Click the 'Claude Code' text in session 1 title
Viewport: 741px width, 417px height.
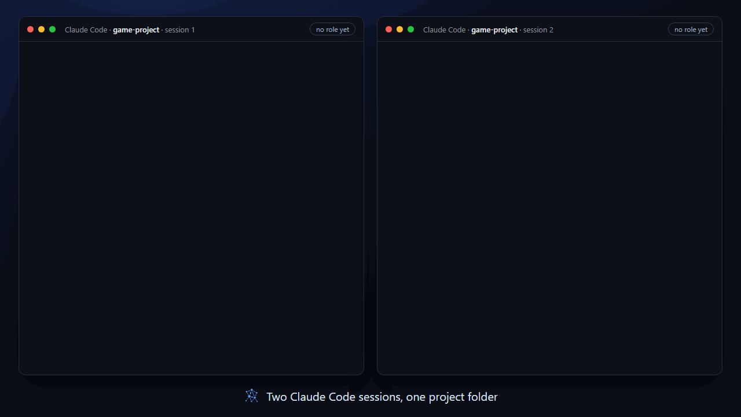(86, 30)
